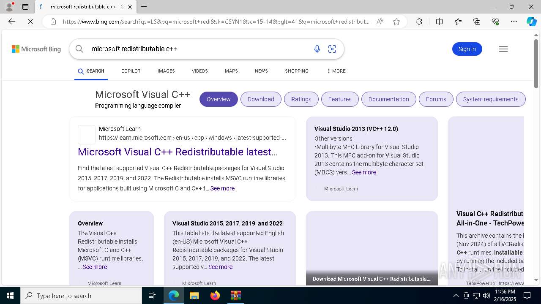Expand the MORE dropdown
The image size is (541, 304).
(336, 71)
